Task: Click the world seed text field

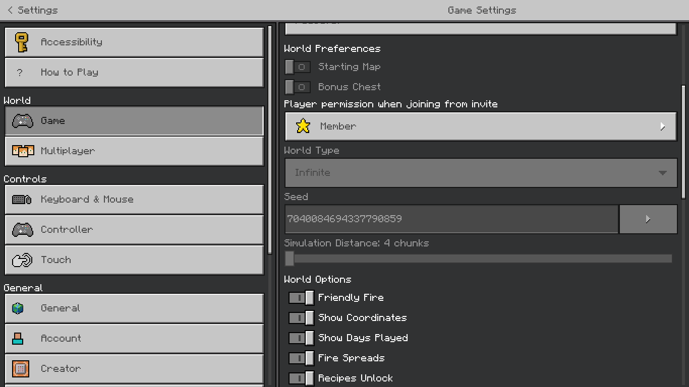Action: tap(451, 219)
